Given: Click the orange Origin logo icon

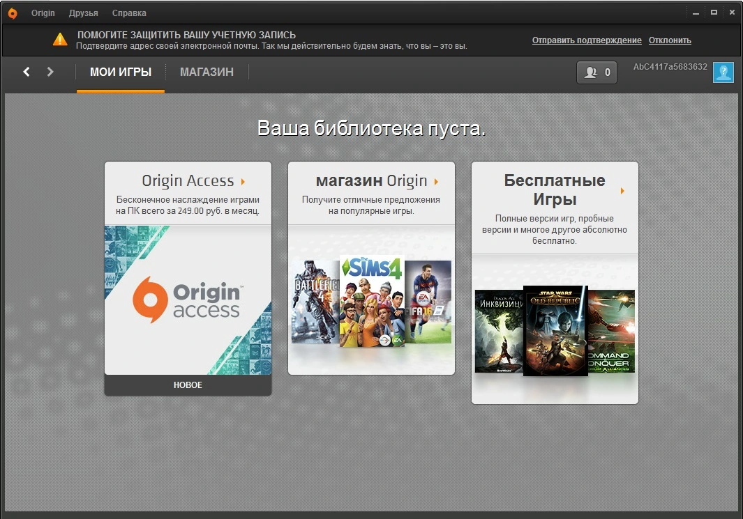Looking at the screenshot, I should [x=13, y=13].
